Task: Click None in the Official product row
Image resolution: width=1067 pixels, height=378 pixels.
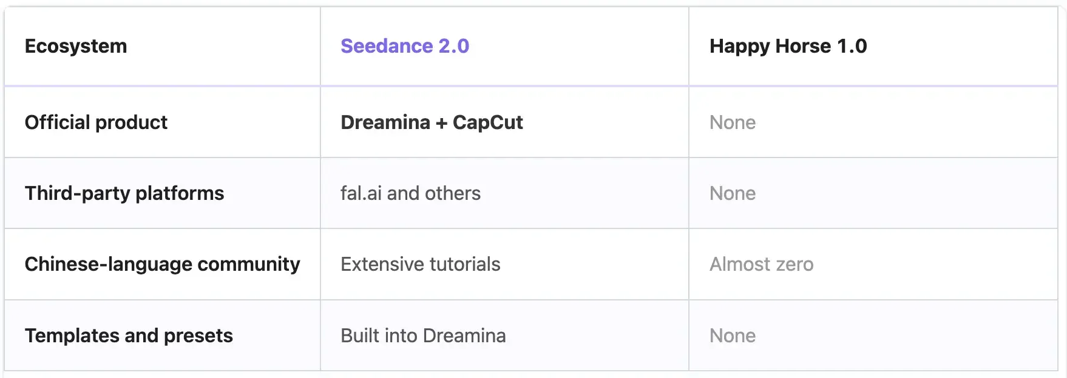Action: click(733, 122)
